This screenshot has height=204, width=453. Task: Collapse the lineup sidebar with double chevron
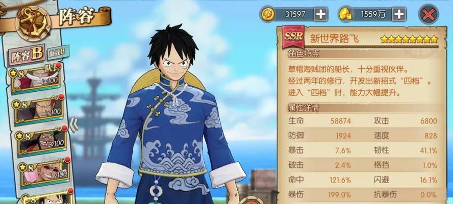[73, 125]
